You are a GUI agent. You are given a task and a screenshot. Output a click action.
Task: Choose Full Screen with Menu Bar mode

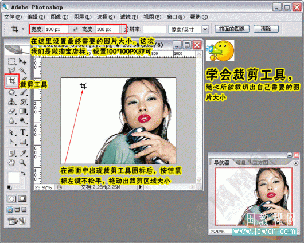pos(17,210)
